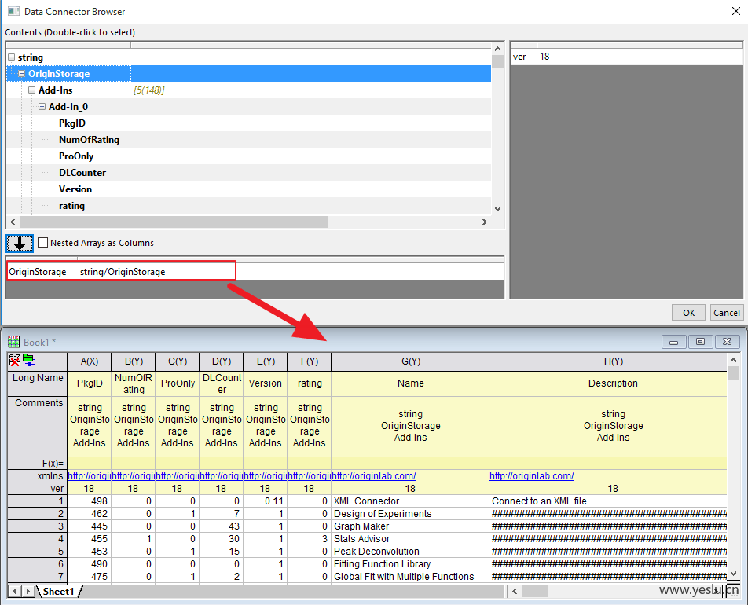The width and height of the screenshot is (748, 605).
Task: Minimize the Book1 window
Action: click(673, 342)
